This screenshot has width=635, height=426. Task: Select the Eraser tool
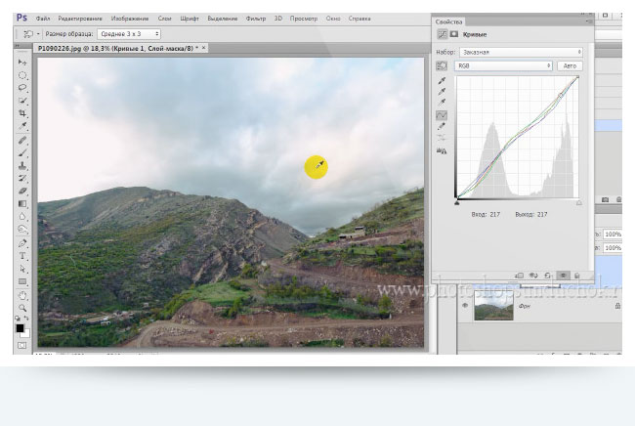pos(22,191)
